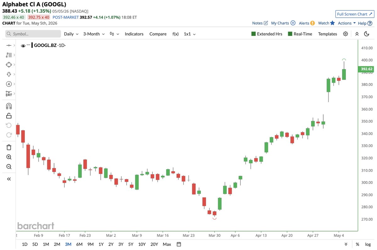The height and width of the screenshot is (250, 377).
Task: Click the Symbol search field
Action: click(33, 34)
